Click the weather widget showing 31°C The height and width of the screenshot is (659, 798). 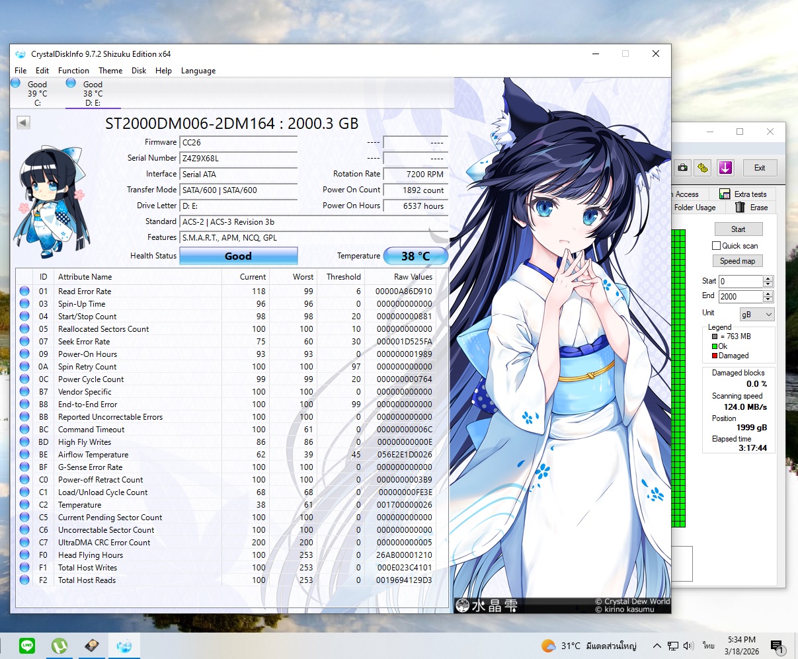[x=588, y=646]
